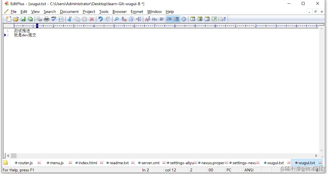Toggle the Cliptext window icon

coord(200,19)
